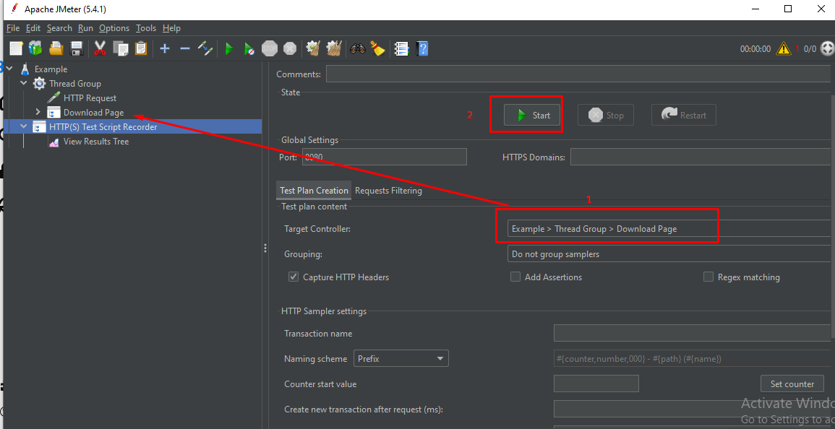Clear results with single broom gear icon
This screenshot has width=835, height=429.
312,48
